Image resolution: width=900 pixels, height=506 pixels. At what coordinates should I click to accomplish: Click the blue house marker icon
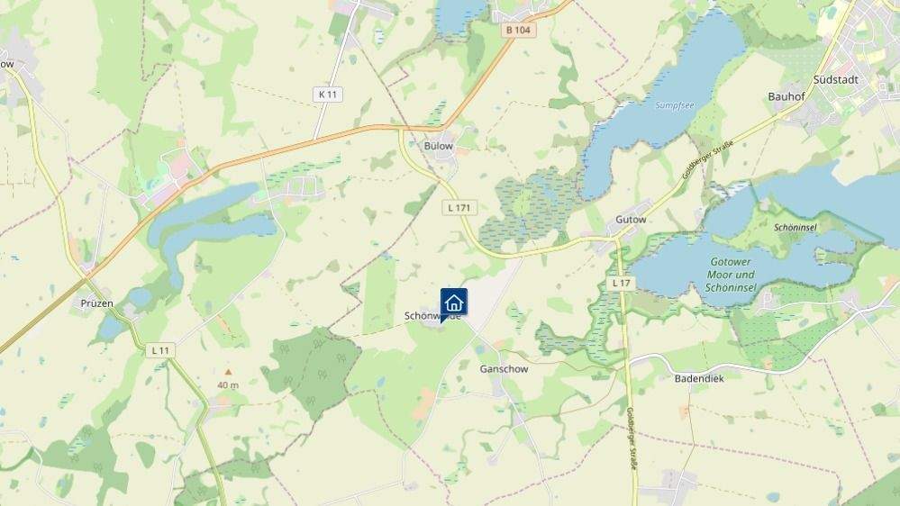click(453, 303)
